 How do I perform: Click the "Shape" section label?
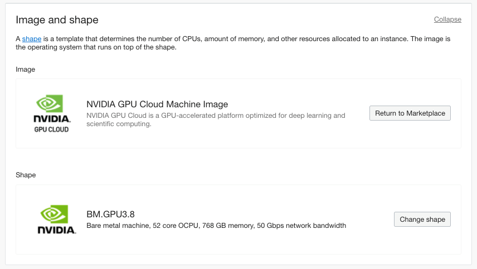pyautogui.click(x=26, y=175)
